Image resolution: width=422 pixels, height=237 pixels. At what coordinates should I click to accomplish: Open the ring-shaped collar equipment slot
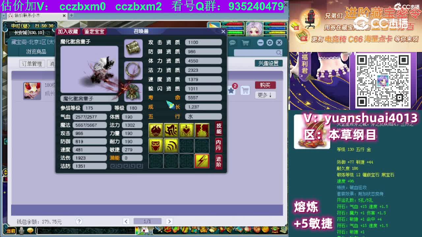133,70
